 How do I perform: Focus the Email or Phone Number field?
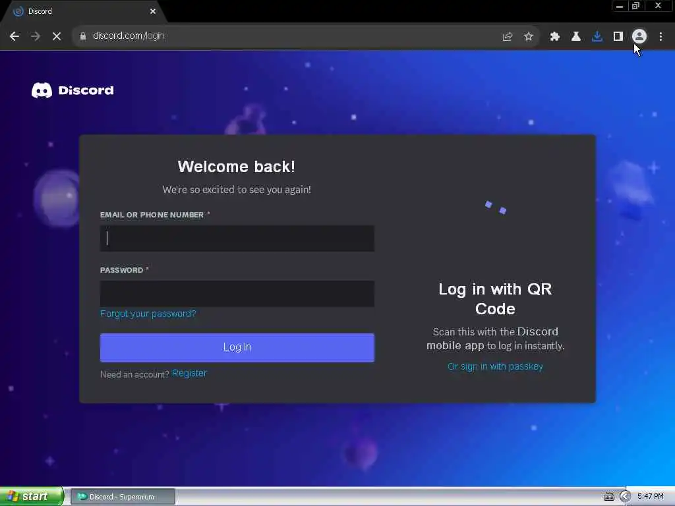(237, 239)
